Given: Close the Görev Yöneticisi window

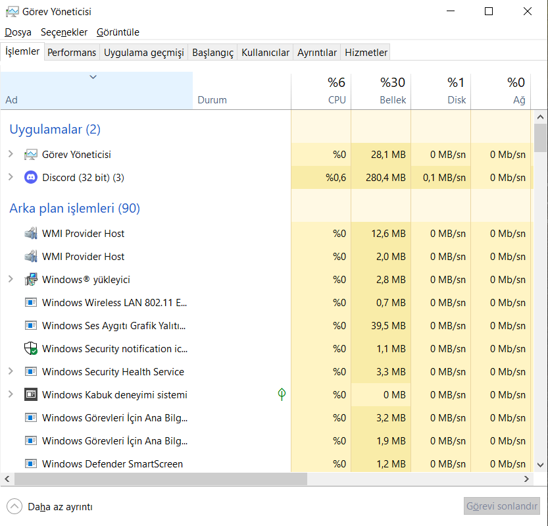Looking at the screenshot, I should [x=528, y=11].
